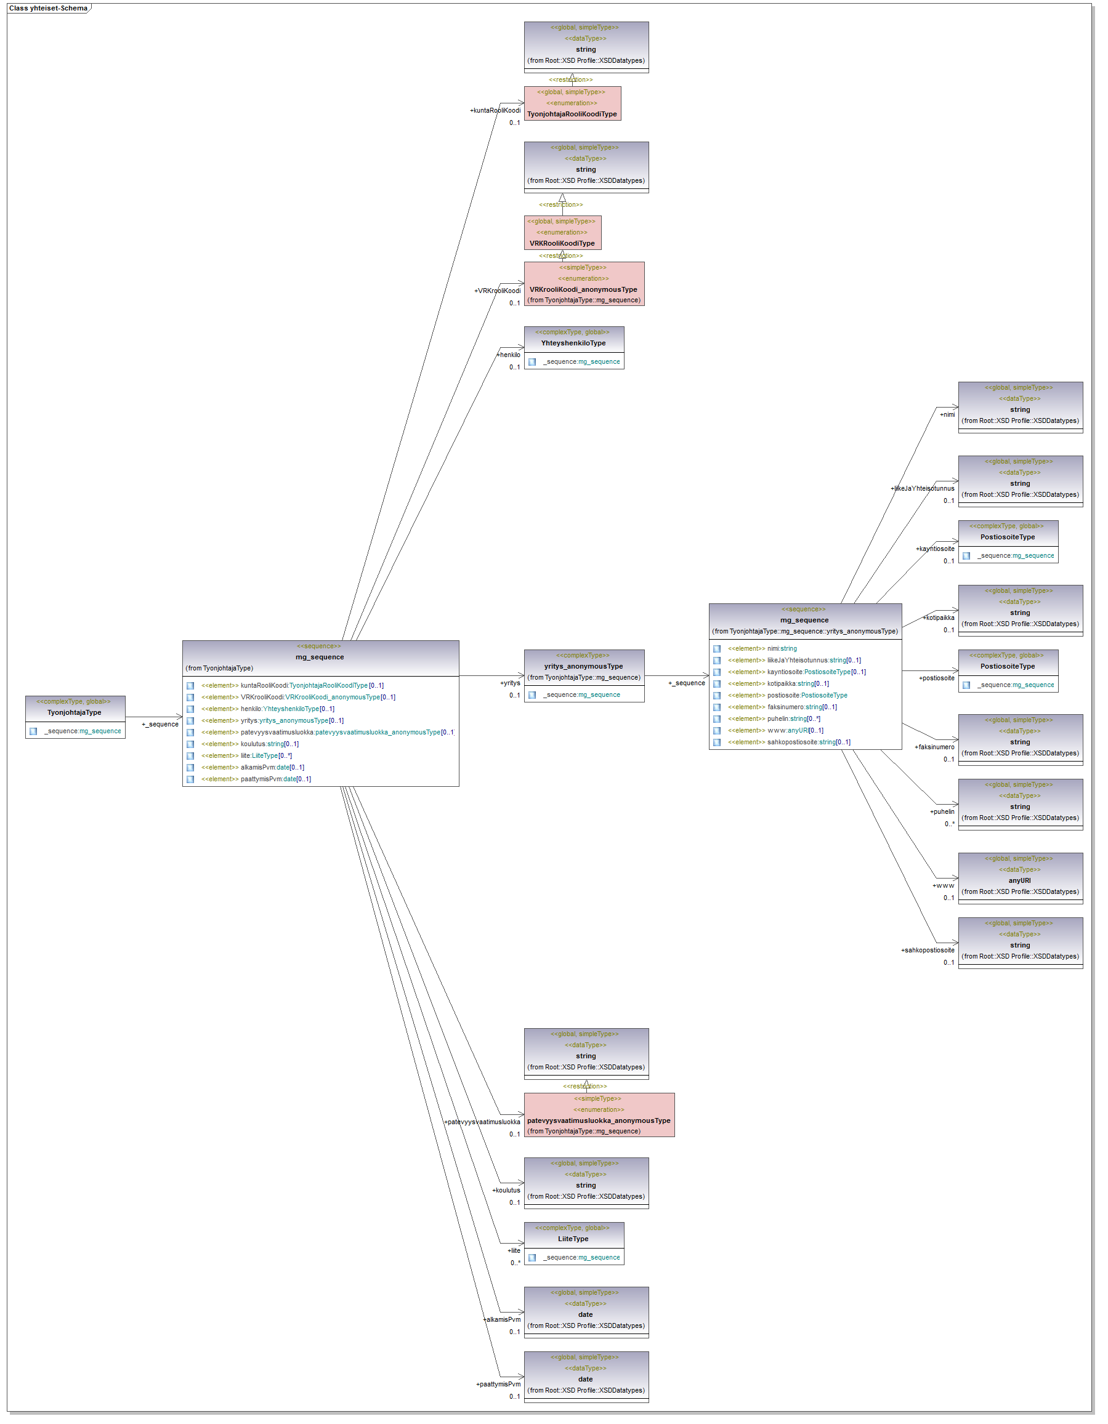Select the +yritys association label
1108x1424 pixels.
point(510,683)
